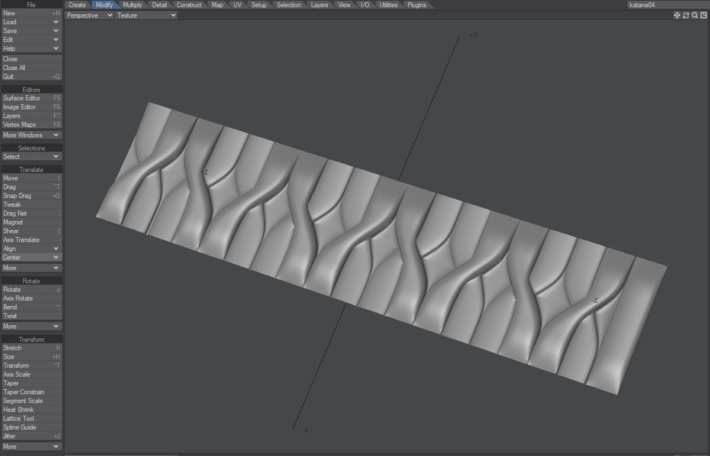Open the Surface Editor
Viewport: 710px width, 456px height.
(31, 98)
